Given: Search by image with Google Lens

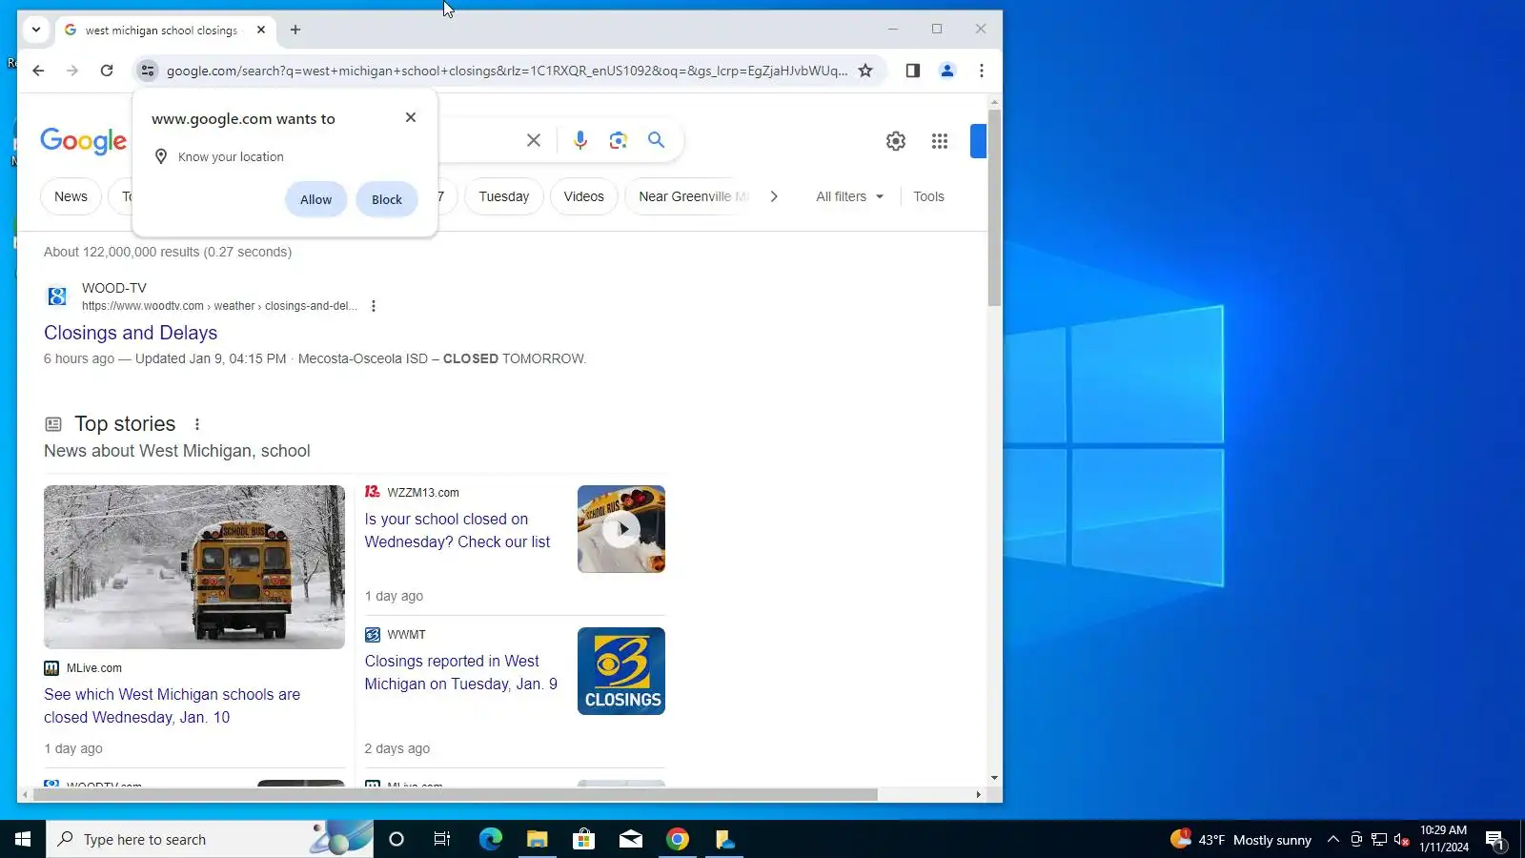Looking at the screenshot, I should coord(618,140).
